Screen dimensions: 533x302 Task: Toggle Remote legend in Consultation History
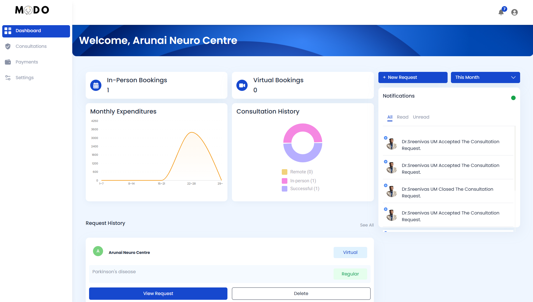(297, 172)
